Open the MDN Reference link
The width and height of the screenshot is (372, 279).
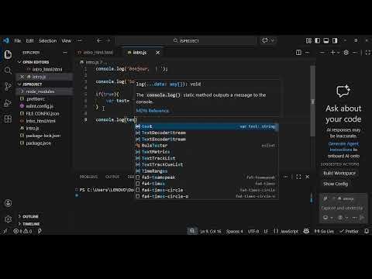(153, 111)
